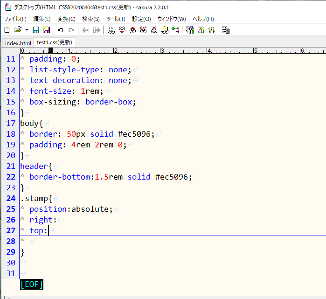Undo the last edit
This screenshot has height=299, width=326.
click(60, 30)
